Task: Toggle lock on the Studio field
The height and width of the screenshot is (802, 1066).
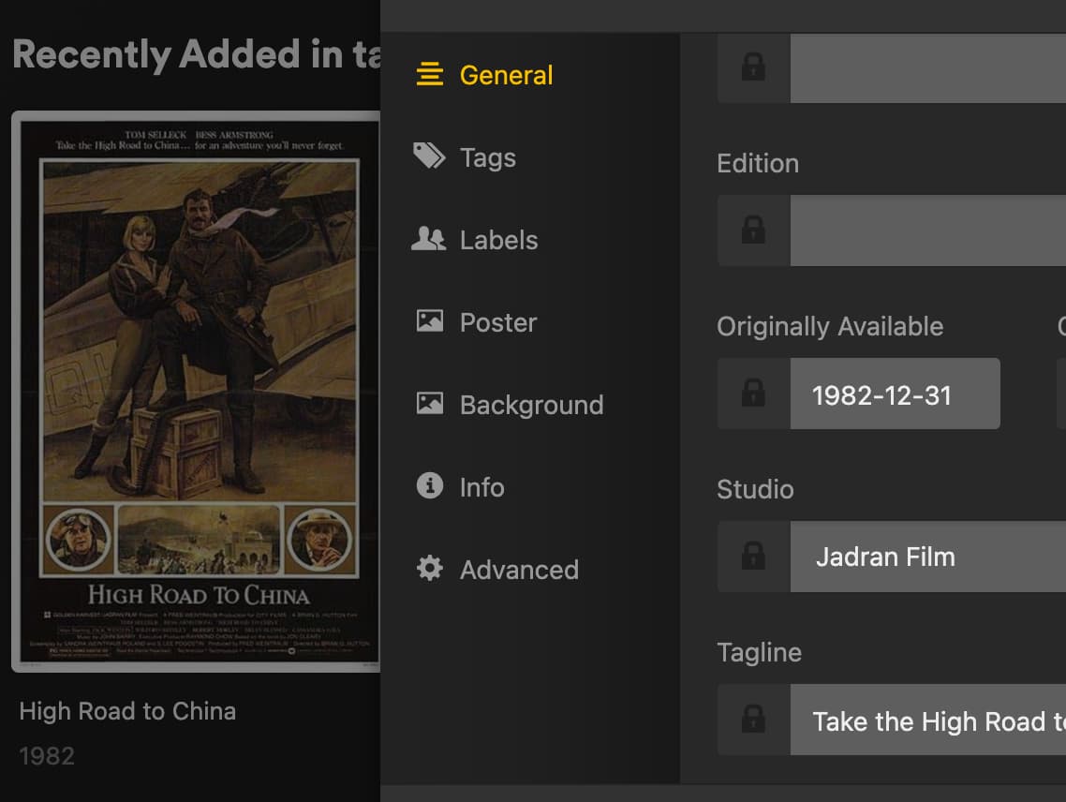Action: point(753,556)
